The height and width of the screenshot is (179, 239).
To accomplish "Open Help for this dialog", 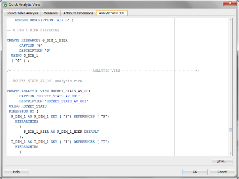I will pyautogui.click(x=16, y=172).
